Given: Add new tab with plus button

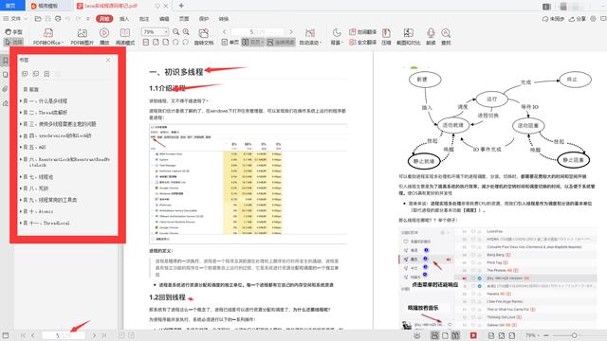Looking at the screenshot, I should click(x=181, y=6).
